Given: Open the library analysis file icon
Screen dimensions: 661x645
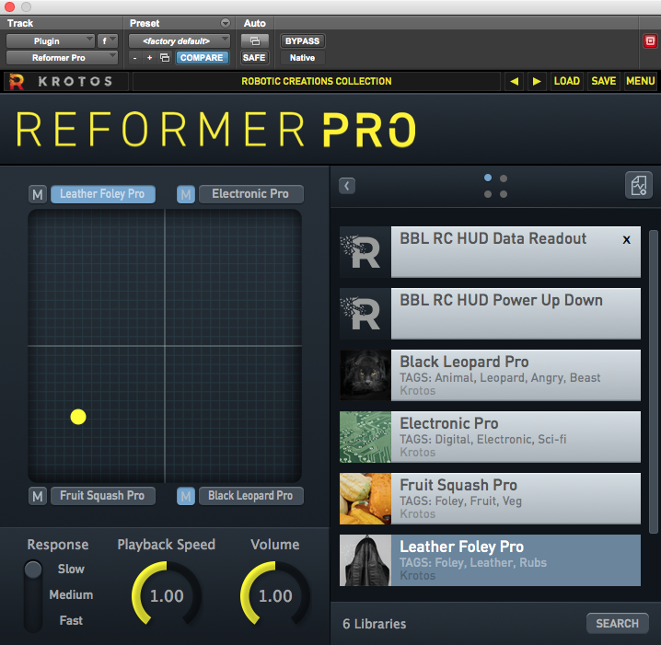Looking at the screenshot, I should pos(639,185).
